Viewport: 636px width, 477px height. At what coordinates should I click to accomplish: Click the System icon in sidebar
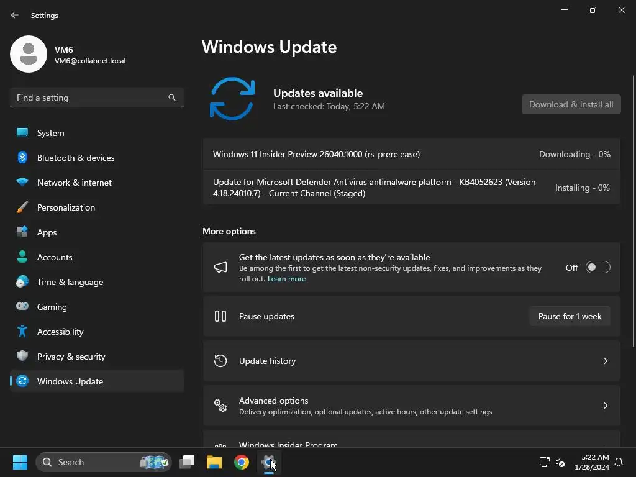(x=22, y=133)
